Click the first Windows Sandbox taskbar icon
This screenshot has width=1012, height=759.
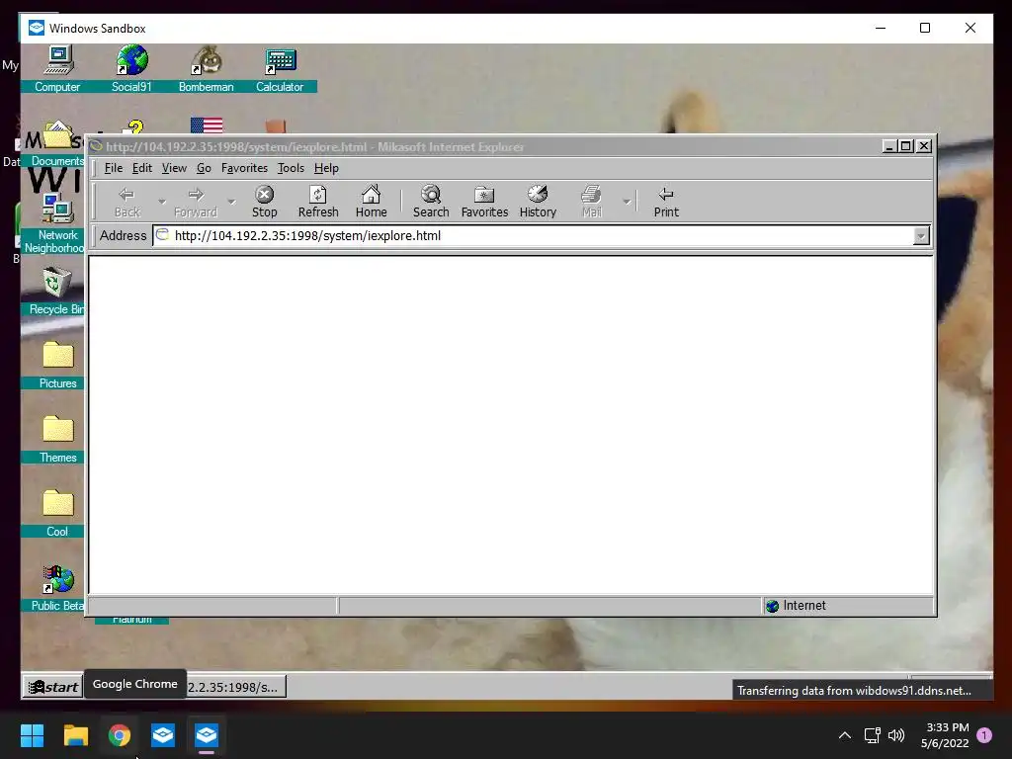tap(163, 735)
